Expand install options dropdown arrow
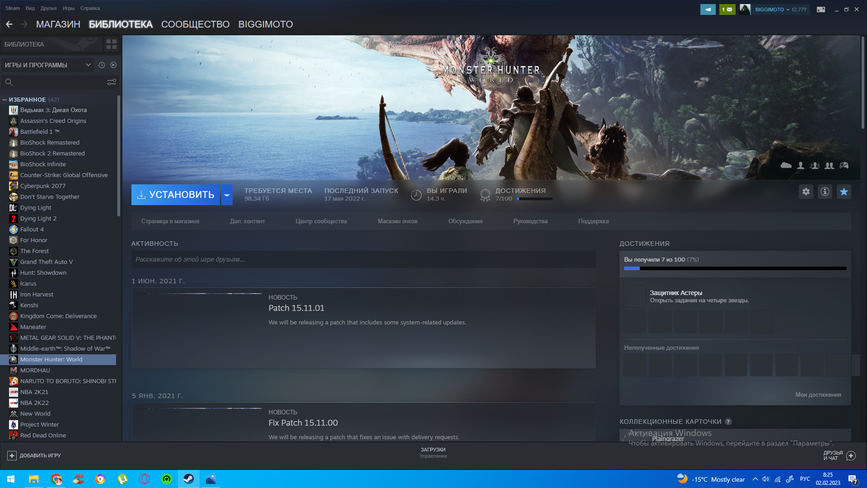Viewport: 867px width, 488px height. click(x=227, y=195)
